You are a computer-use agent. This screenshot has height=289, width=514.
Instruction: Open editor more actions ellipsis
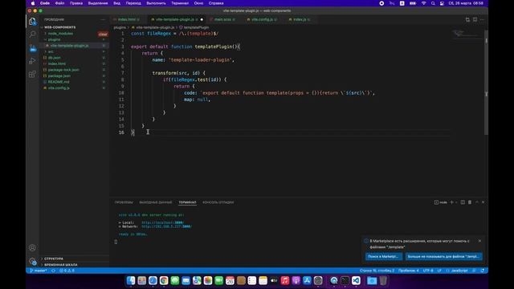(482, 19)
